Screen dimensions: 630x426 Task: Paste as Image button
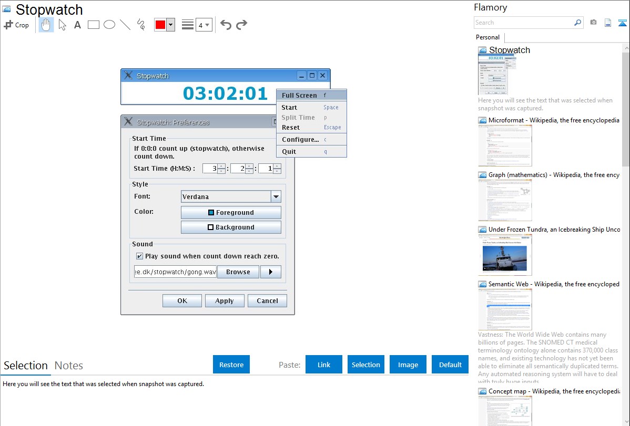pos(408,365)
